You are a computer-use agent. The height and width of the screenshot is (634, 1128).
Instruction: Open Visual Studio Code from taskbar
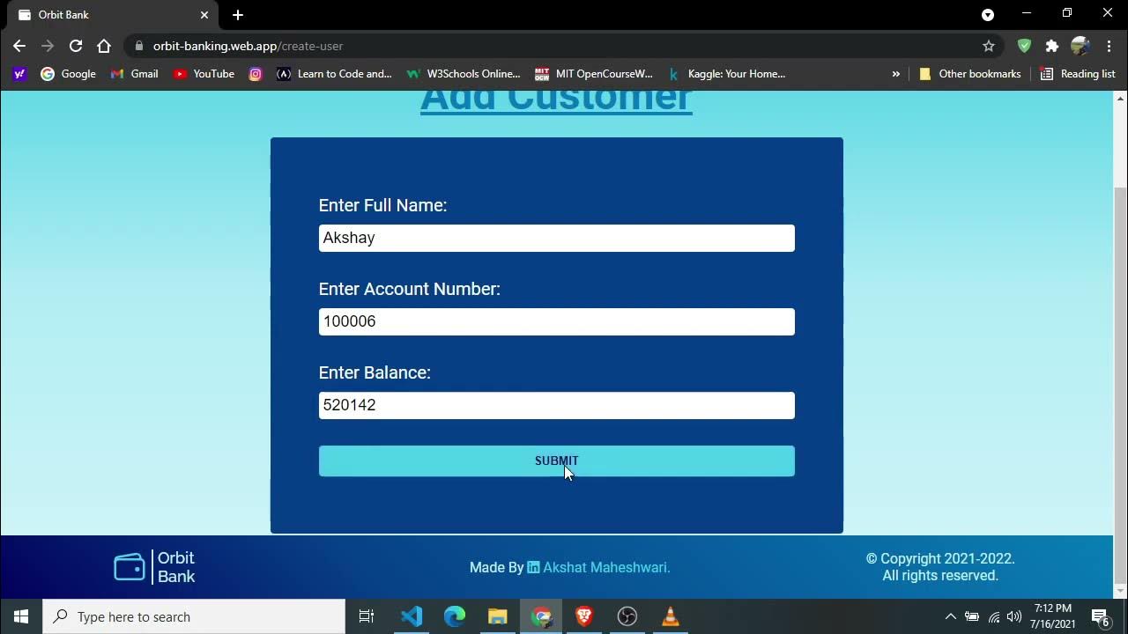coord(411,616)
